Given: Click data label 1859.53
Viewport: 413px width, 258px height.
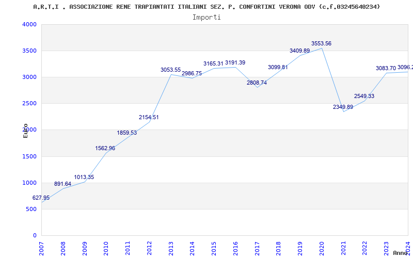Looking at the screenshot, I should pos(127,133).
